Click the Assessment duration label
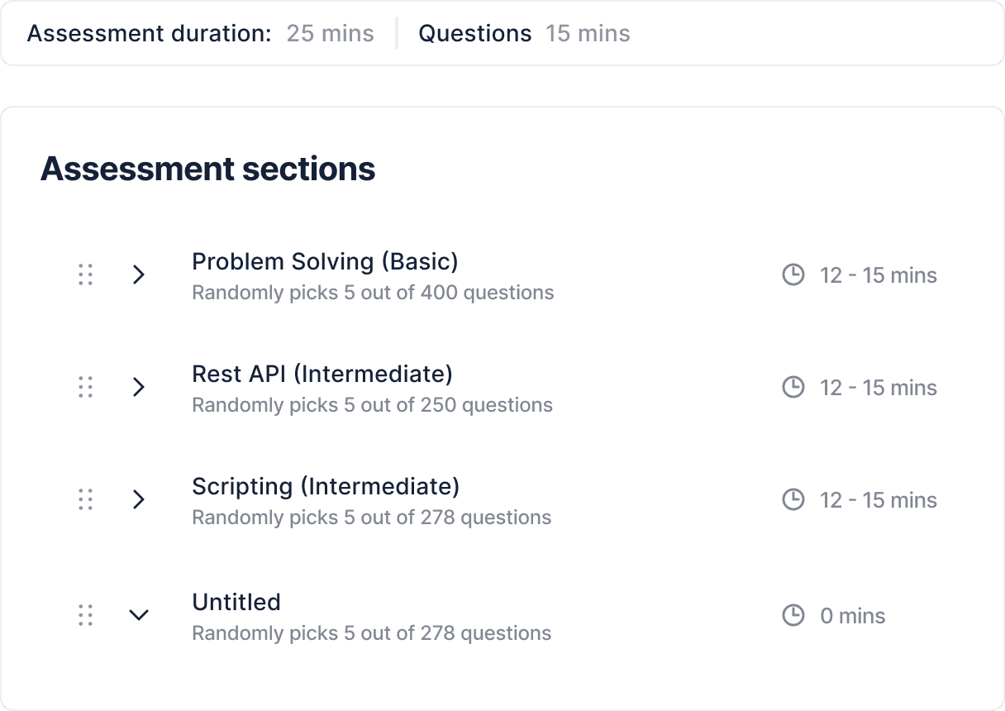The width and height of the screenshot is (1005, 711). [149, 33]
